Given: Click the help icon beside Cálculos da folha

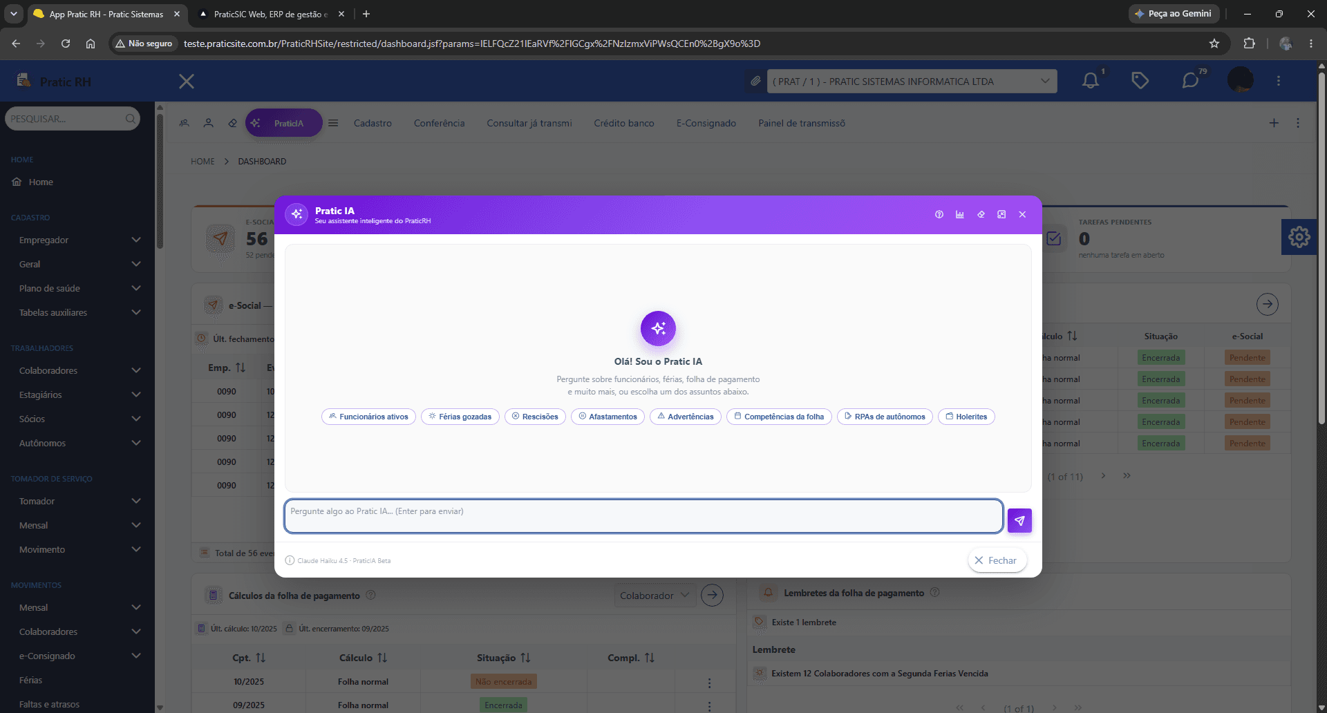Looking at the screenshot, I should (x=370, y=595).
